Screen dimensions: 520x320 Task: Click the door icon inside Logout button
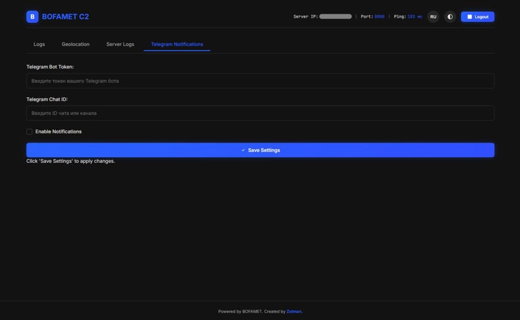tap(469, 16)
